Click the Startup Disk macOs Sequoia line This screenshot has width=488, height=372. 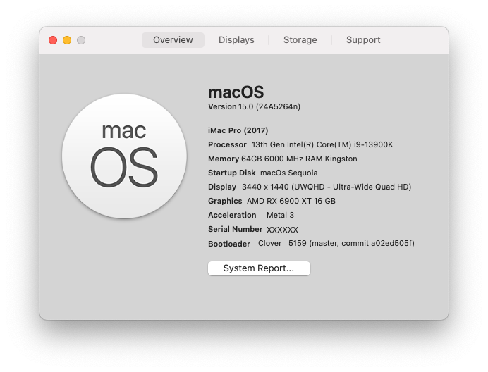262,173
